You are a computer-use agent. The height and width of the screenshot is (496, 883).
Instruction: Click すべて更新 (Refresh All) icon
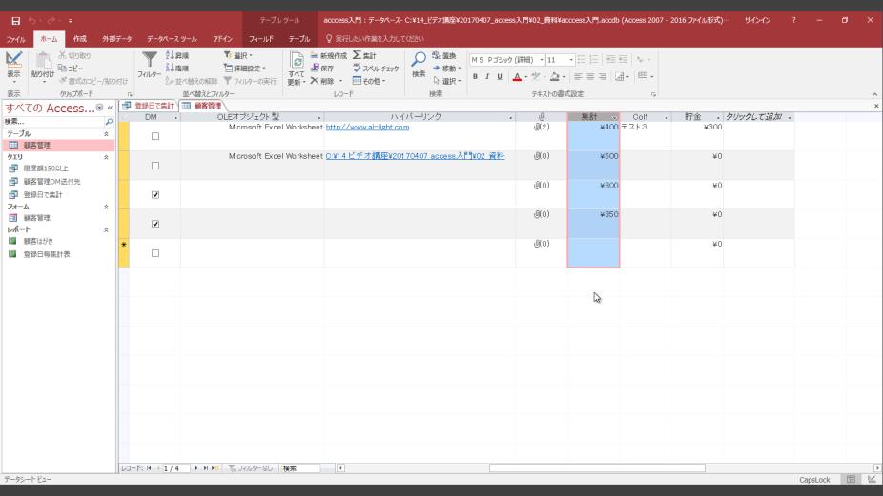point(297,68)
